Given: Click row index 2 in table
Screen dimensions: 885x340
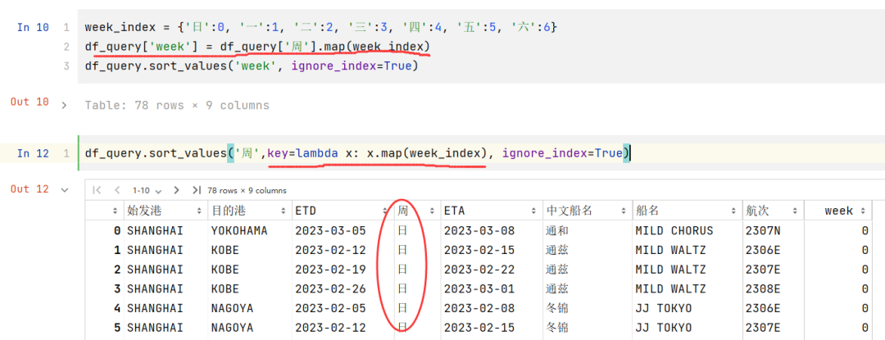Looking at the screenshot, I should (117, 270).
